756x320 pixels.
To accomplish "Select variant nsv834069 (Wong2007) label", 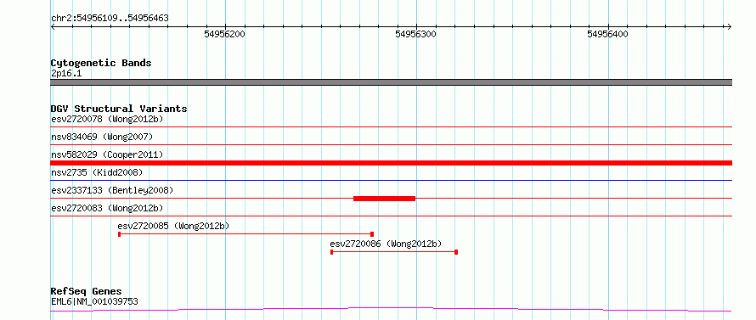I will pos(102,137).
